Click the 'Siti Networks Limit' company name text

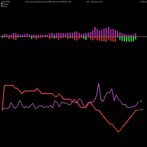tap(94, 2)
